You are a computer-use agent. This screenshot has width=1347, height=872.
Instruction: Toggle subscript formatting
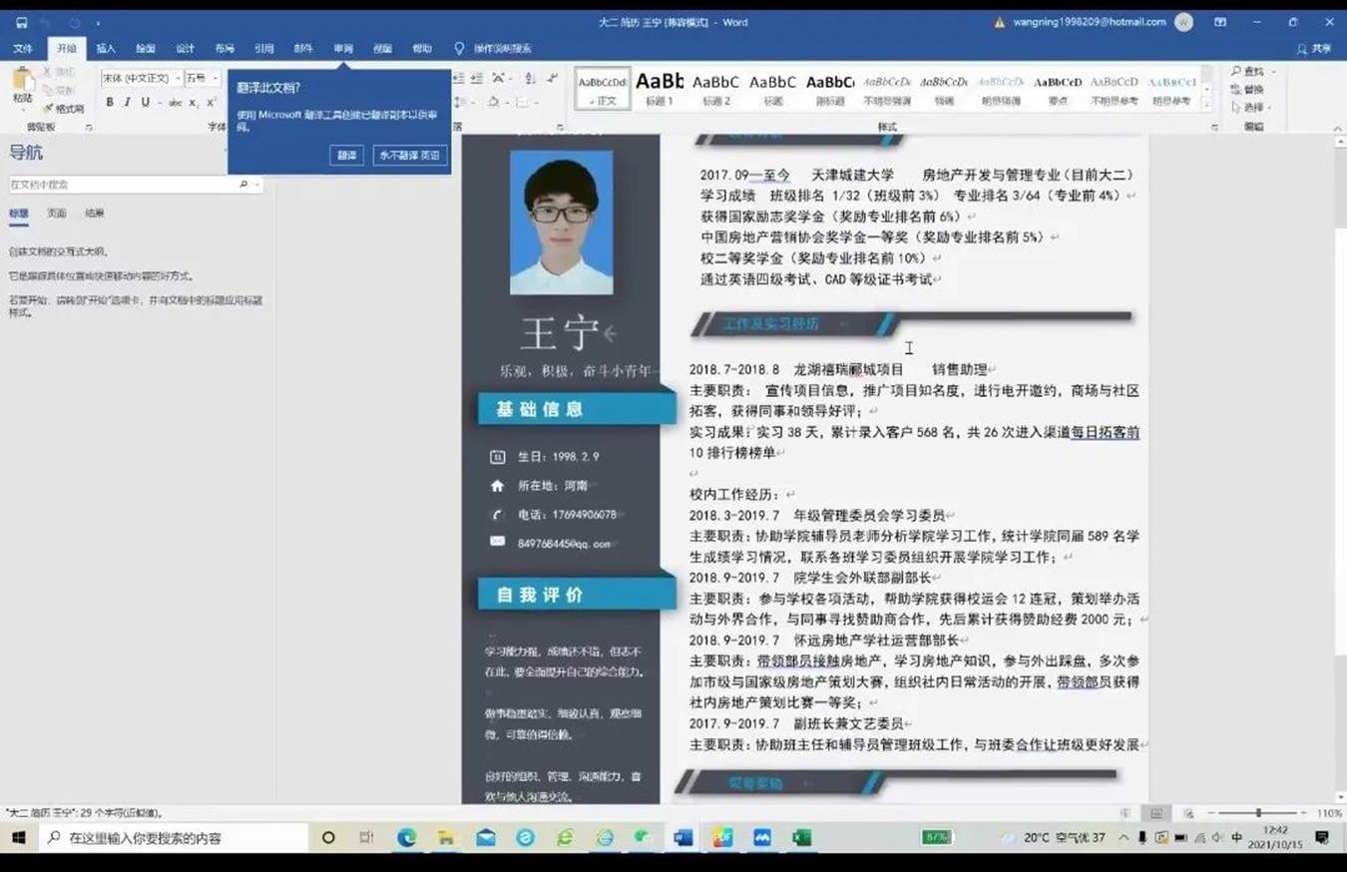pyautogui.click(x=194, y=103)
